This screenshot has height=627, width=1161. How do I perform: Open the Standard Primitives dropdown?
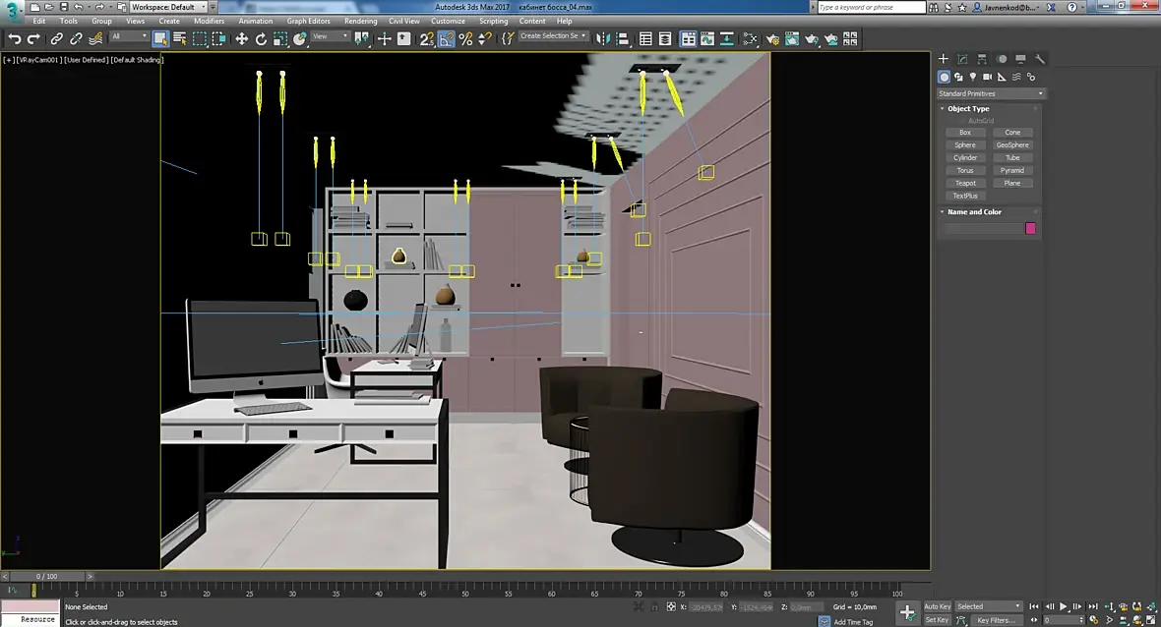pyautogui.click(x=991, y=93)
